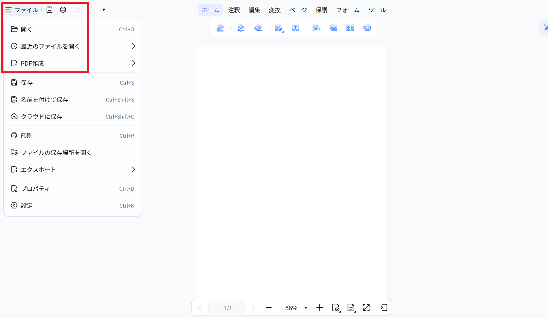Open the zoom percentage dropdown
548x318 pixels.
(305, 307)
